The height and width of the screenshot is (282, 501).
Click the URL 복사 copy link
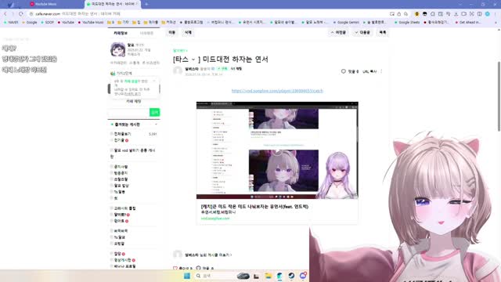[x=369, y=71]
